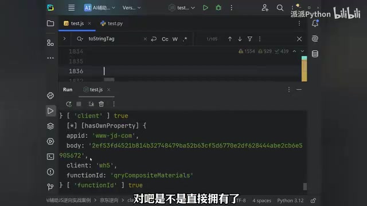The image size is (367, 206).
Task: Go to previous search occurrence
Action: pyautogui.click(x=230, y=39)
